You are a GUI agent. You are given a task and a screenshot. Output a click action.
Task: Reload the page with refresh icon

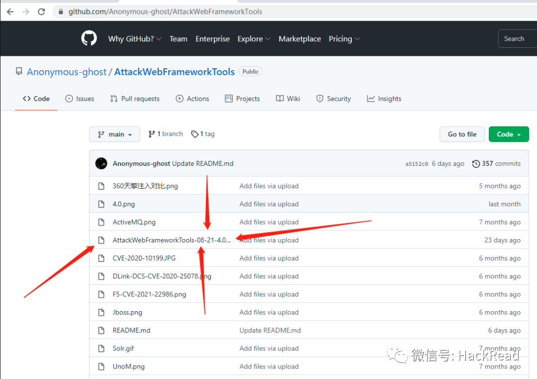(41, 11)
